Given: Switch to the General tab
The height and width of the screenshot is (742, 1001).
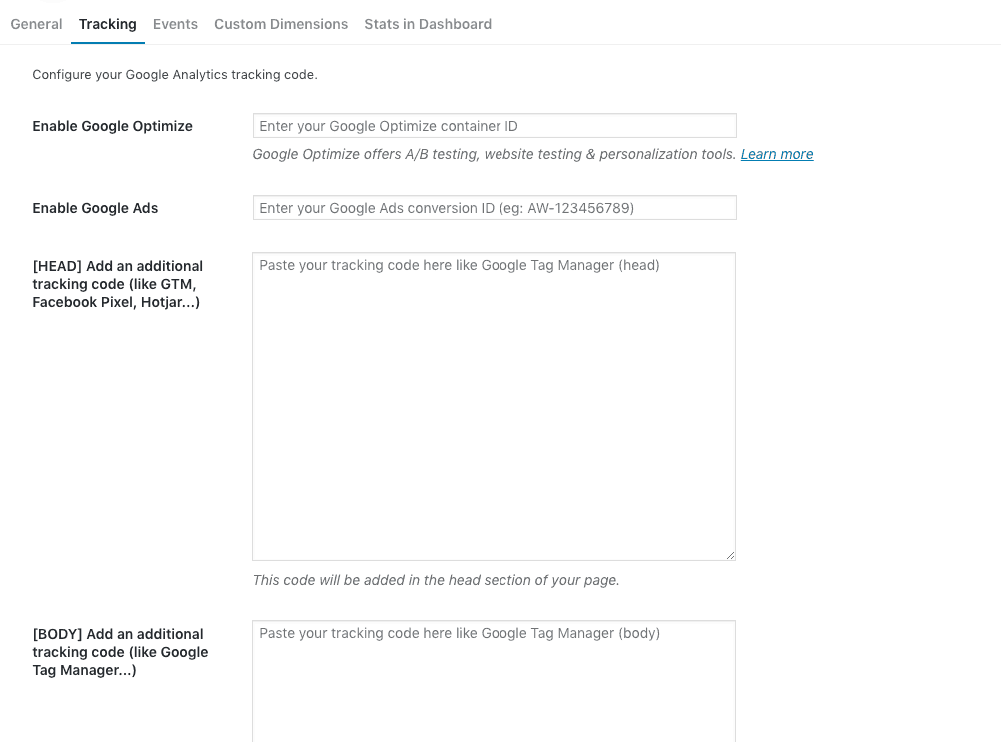Looking at the screenshot, I should click(x=36, y=24).
